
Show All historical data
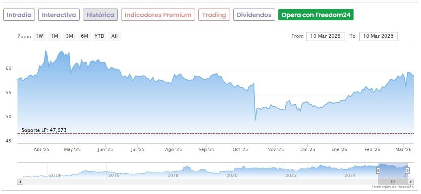tap(115, 36)
